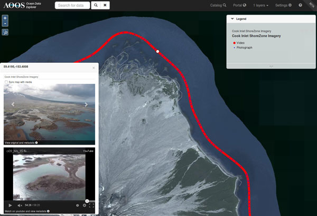Image resolution: width=317 pixels, height=216 pixels.
Task: Enable Sync map with media checkbox
Action: (6, 82)
